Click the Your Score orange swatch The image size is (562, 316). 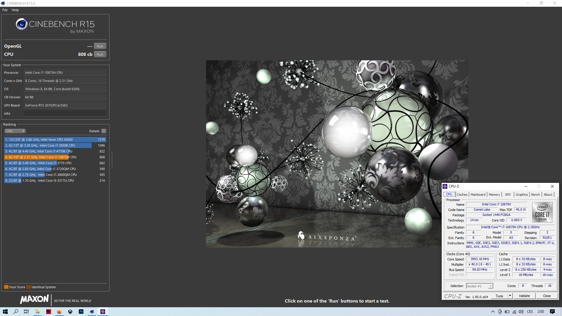(x=6, y=287)
